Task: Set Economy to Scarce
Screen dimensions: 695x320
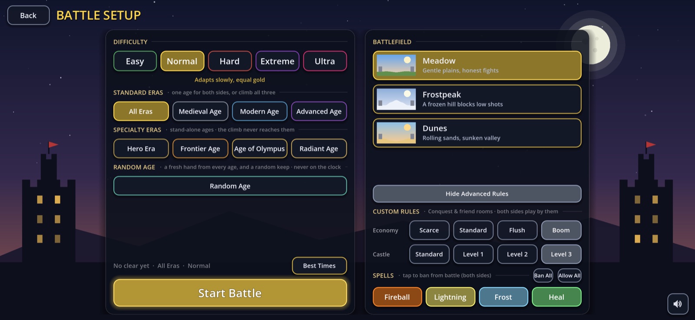Action: pos(429,230)
